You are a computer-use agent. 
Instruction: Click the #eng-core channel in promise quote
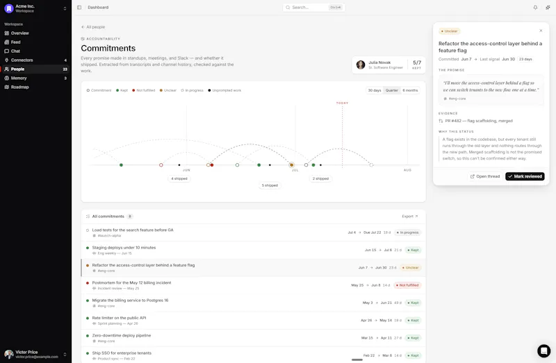455,99
